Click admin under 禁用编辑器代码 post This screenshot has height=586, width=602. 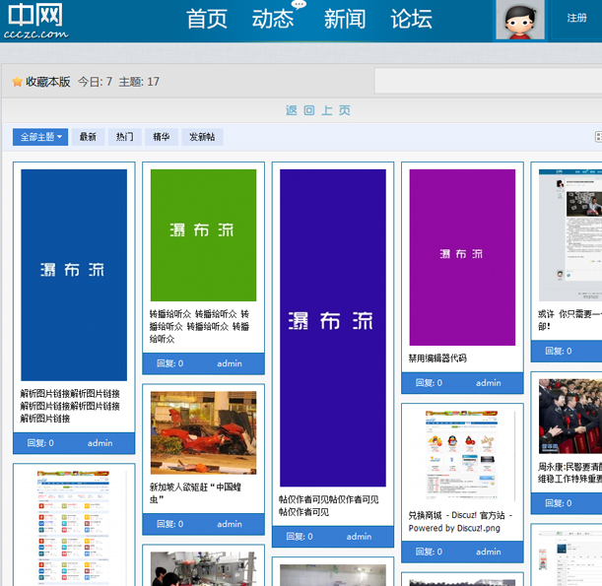point(489,383)
